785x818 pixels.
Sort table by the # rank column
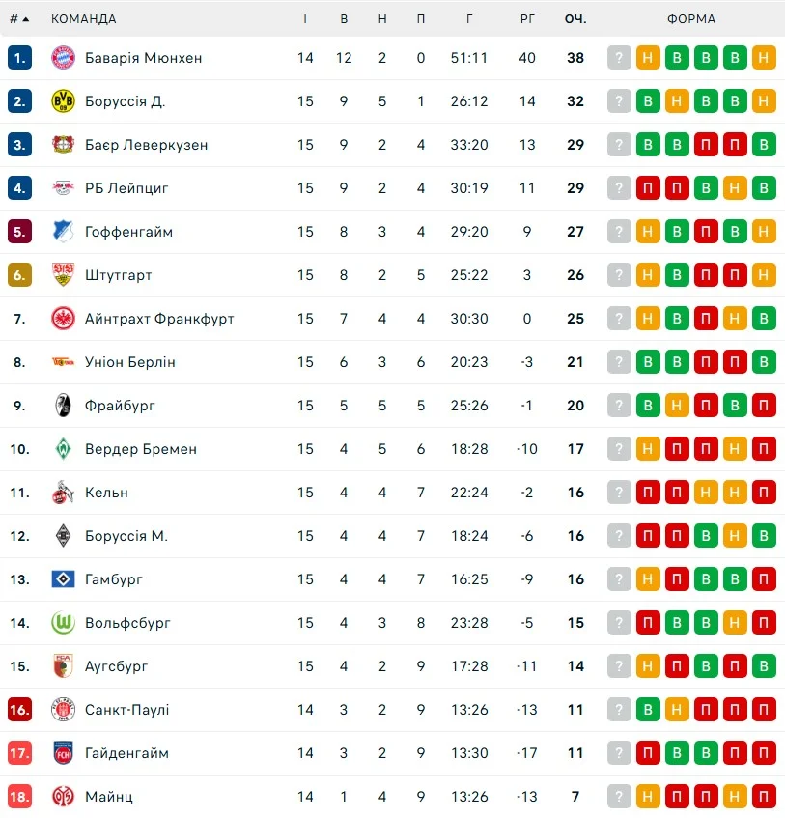point(19,19)
